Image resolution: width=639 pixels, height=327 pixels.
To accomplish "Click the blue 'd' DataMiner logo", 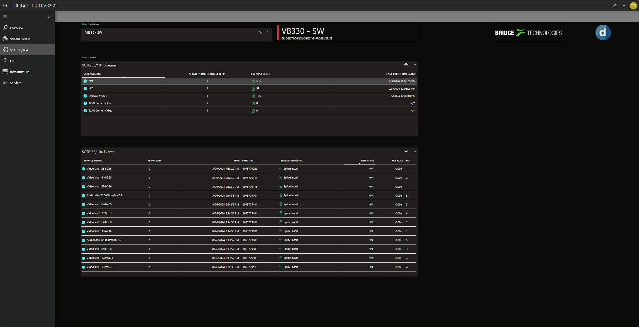I will coord(603,33).
